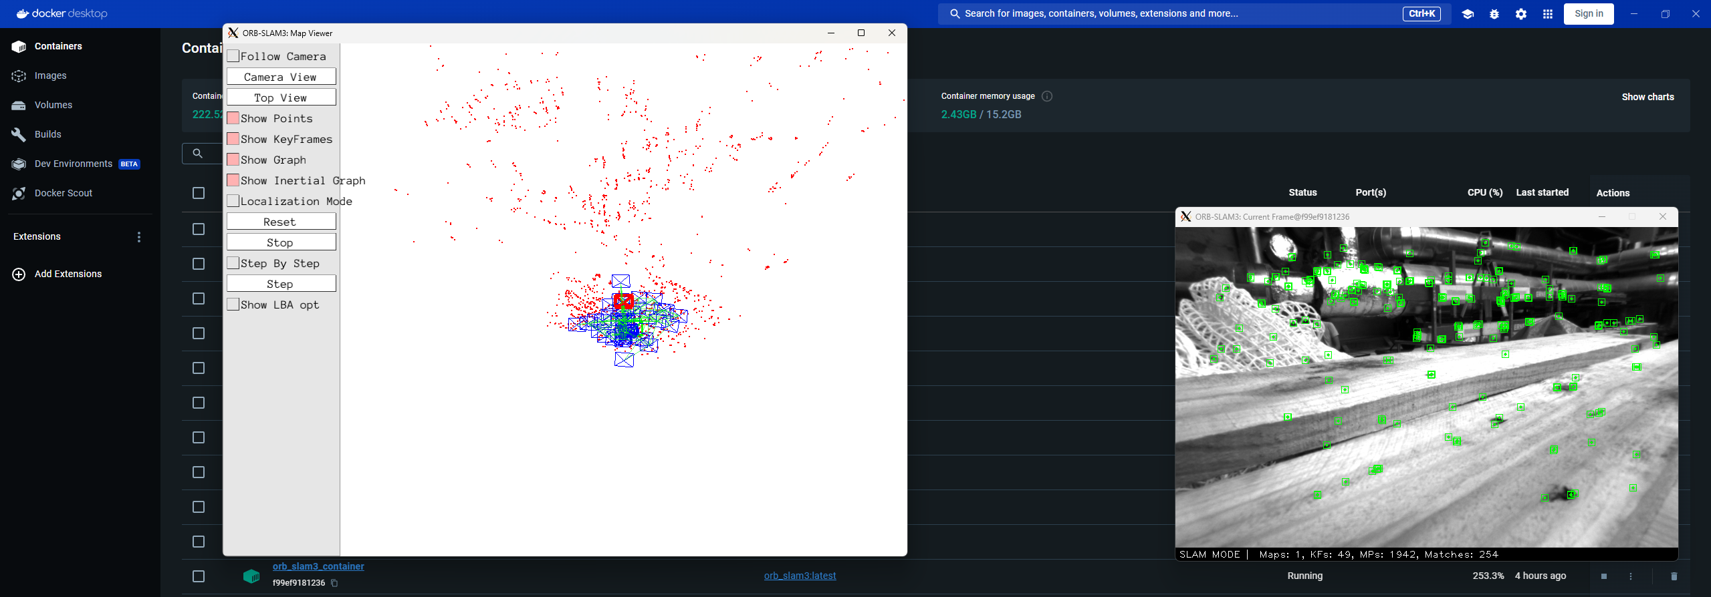Enable Localization Mode checkbox
The image size is (1711, 597).
[x=233, y=201]
